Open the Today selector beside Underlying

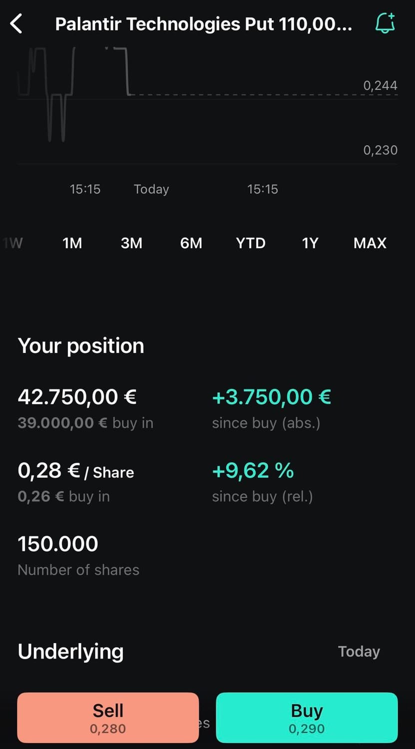359,652
